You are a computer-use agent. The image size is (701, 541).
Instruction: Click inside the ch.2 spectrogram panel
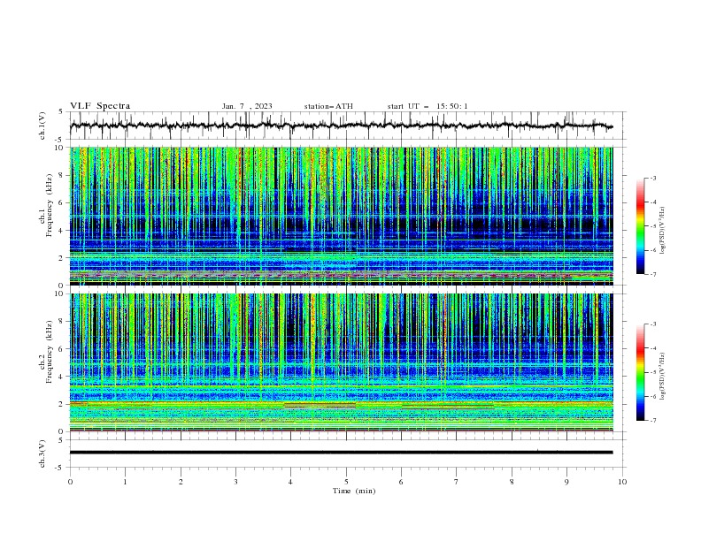[x=341, y=362]
